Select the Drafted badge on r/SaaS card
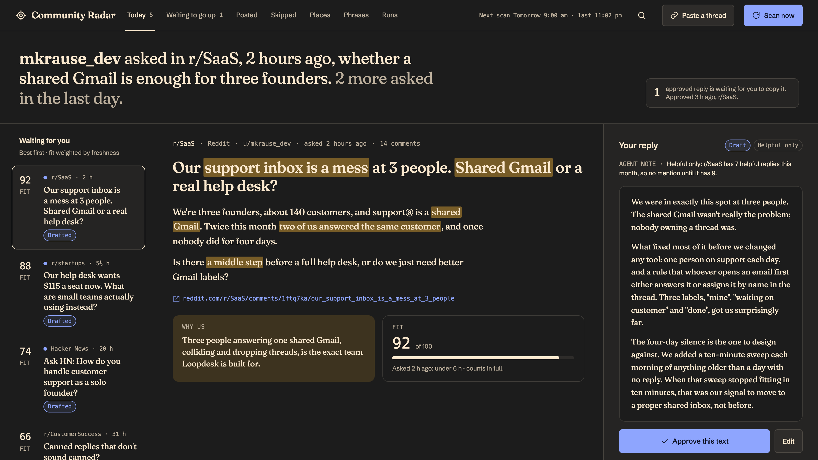 [60, 235]
